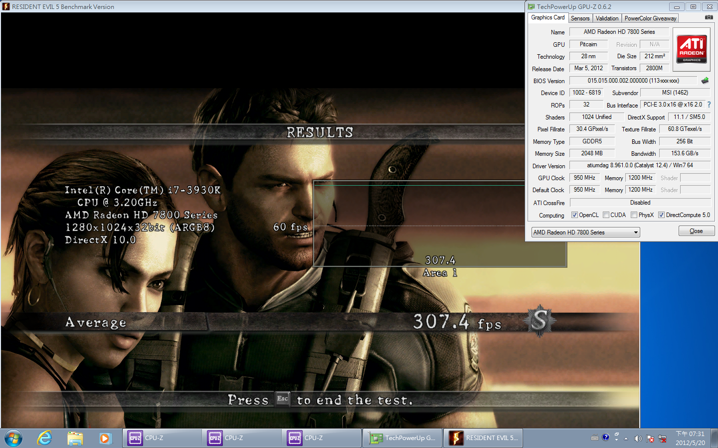Screen dimensions: 718x448
Task: Click the Shaders 1024 Unified field
Action: tap(596, 117)
